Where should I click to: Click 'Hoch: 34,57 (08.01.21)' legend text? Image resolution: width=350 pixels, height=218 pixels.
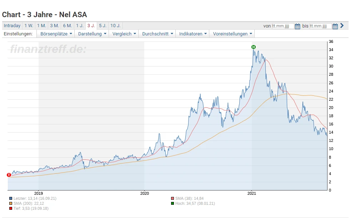(195, 203)
